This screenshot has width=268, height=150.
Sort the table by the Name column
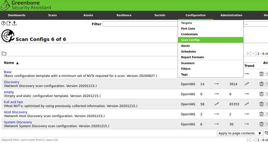(9, 63)
